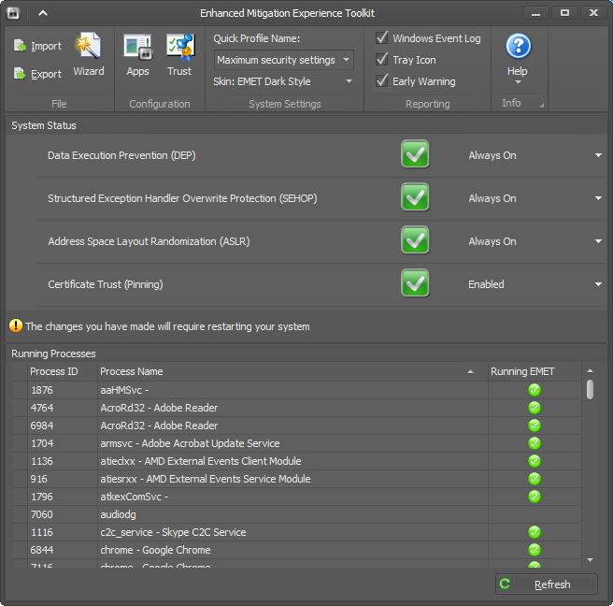This screenshot has width=613, height=606.
Task: Click the process list scroll down arrow
Action: (x=590, y=560)
